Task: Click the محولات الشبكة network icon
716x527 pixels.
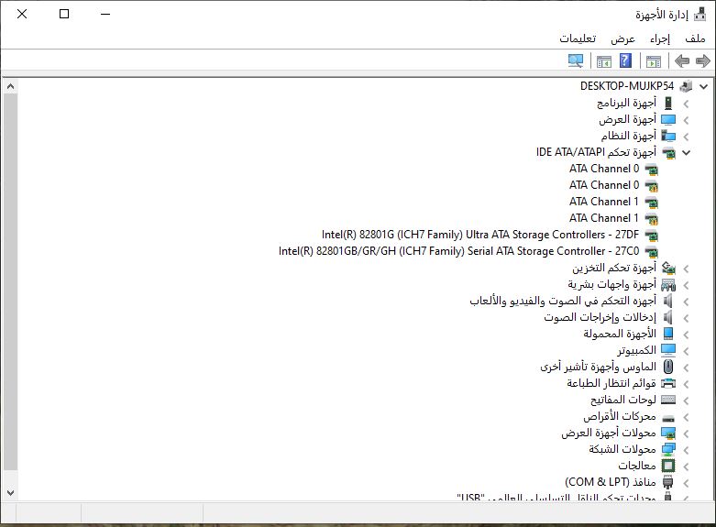Action: coord(668,449)
